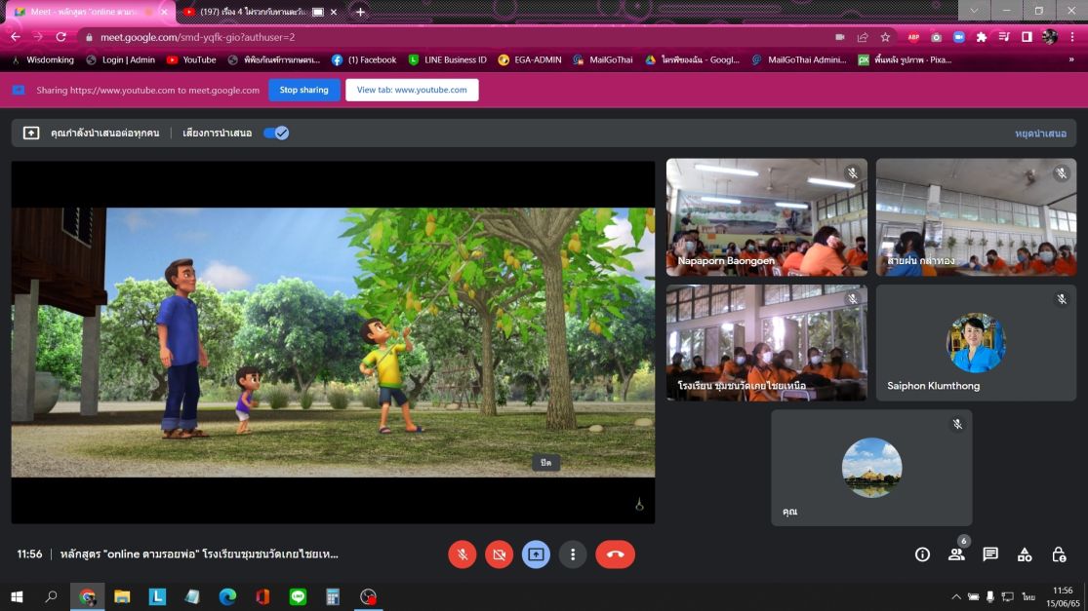The height and width of the screenshot is (611, 1088).
Task: Switch the input language indicator in the tray
Action: 1028,596
